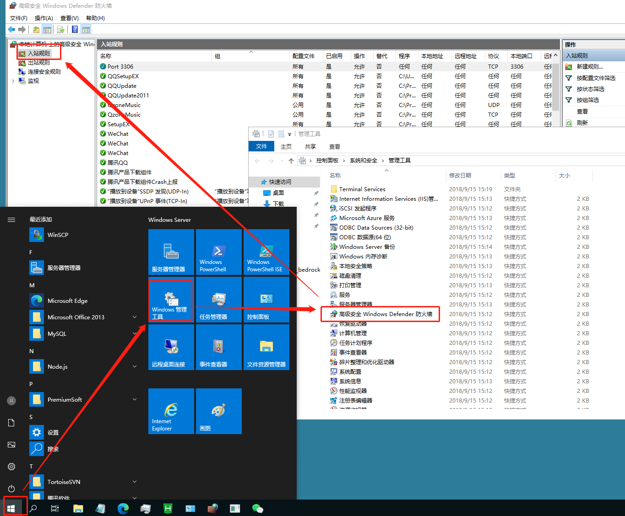Click 系统和安全 in the Explorer breadcrumb

point(364,161)
